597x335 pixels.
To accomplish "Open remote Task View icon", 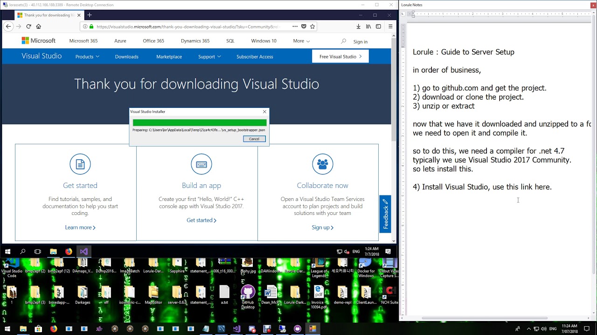I will pyautogui.click(x=38, y=252).
